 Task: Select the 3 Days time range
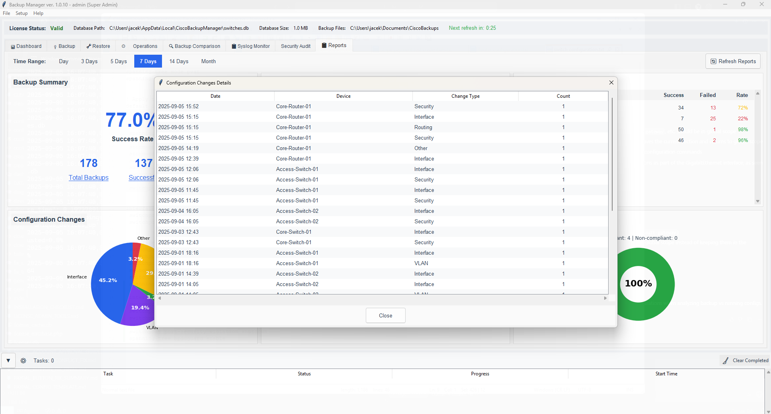[89, 61]
